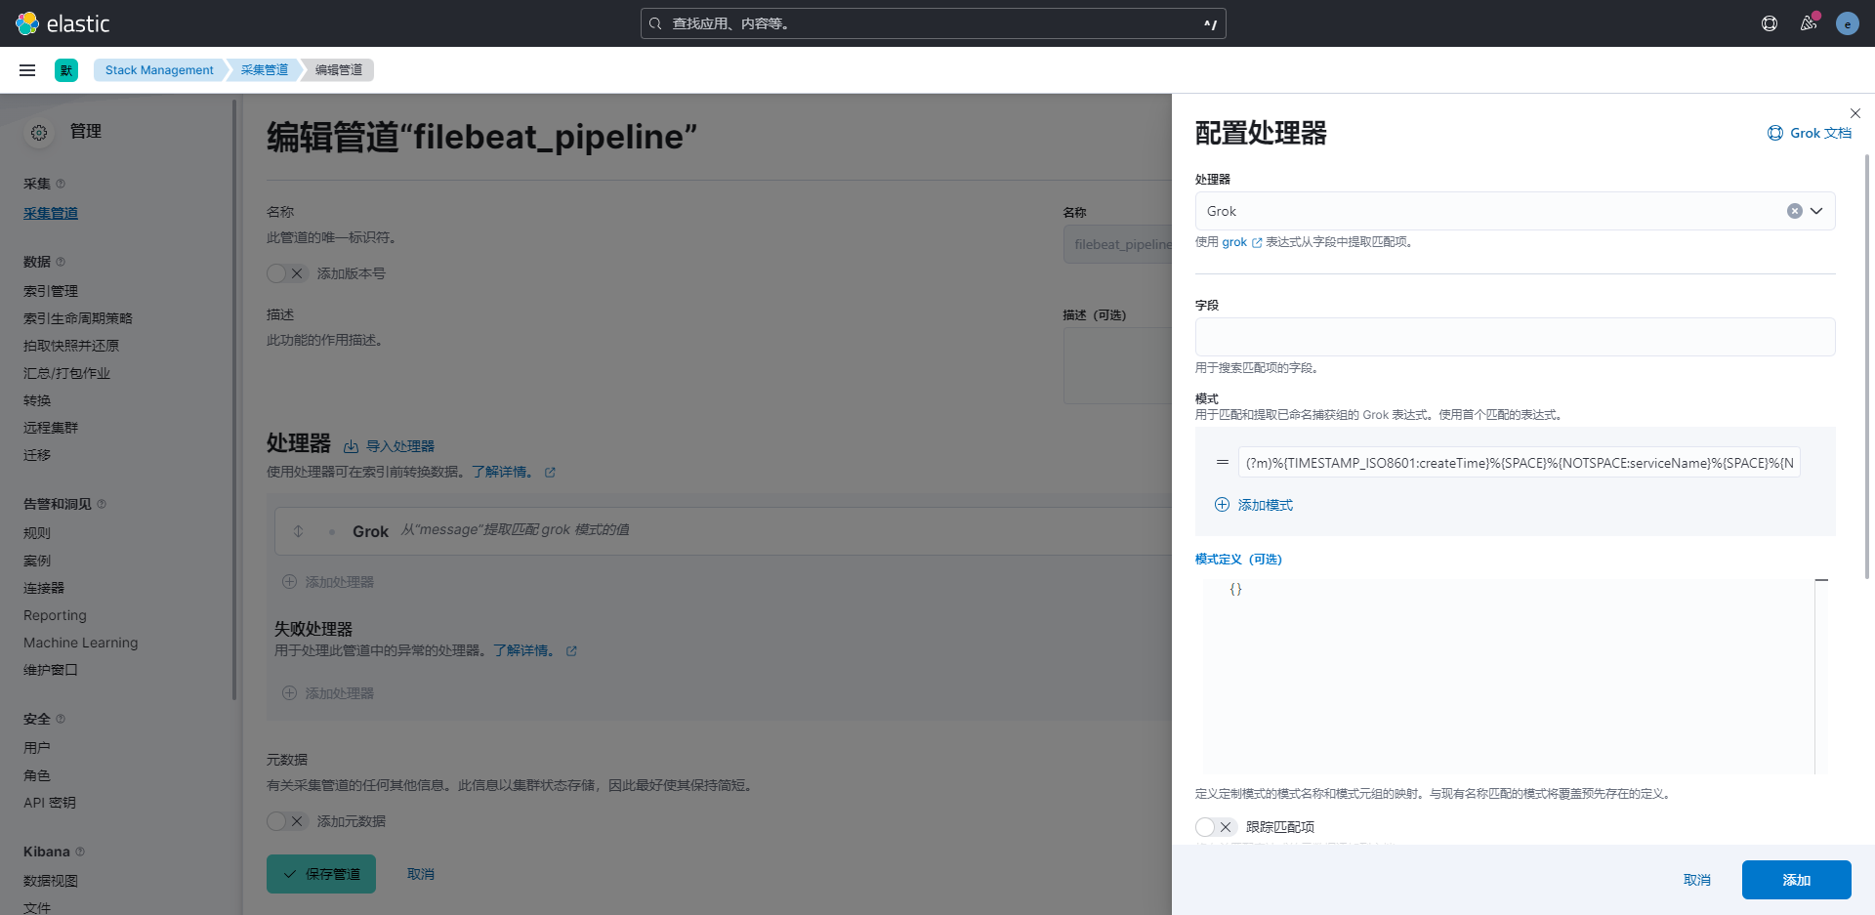
Task: Enable the 添加版本号 switch
Action: coord(287,273)
